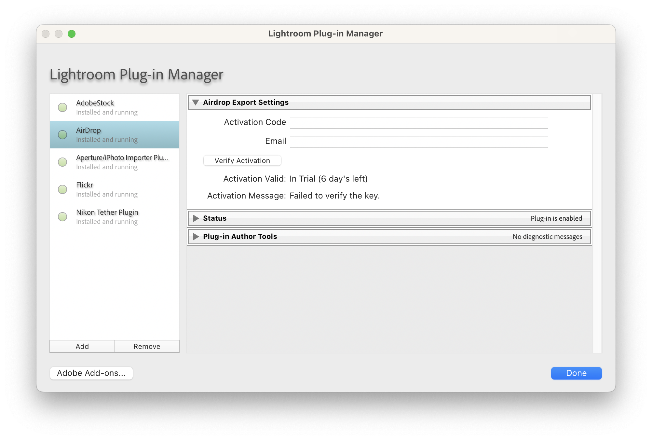Screen dimensions: 652x440
Task: Open Adobe Add-ons
Action: tap(91, 373)
